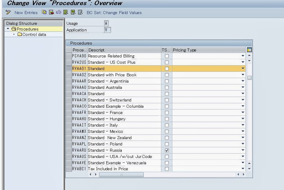This screenshot has height=190, width=284.
Task: Click the bottom scroll-down arrow of table
Action: [x=249, y=169]
